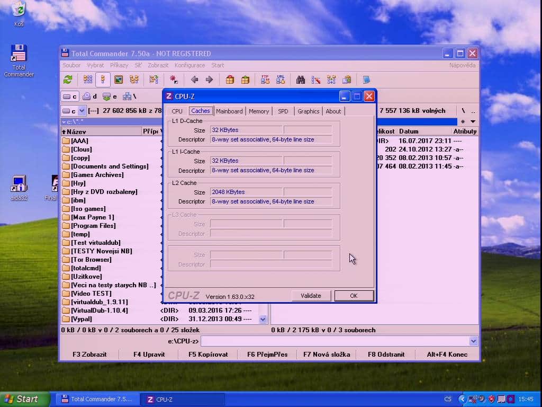
Task: Click the Alt+F4 Konec button
Action: coord(447,355)
